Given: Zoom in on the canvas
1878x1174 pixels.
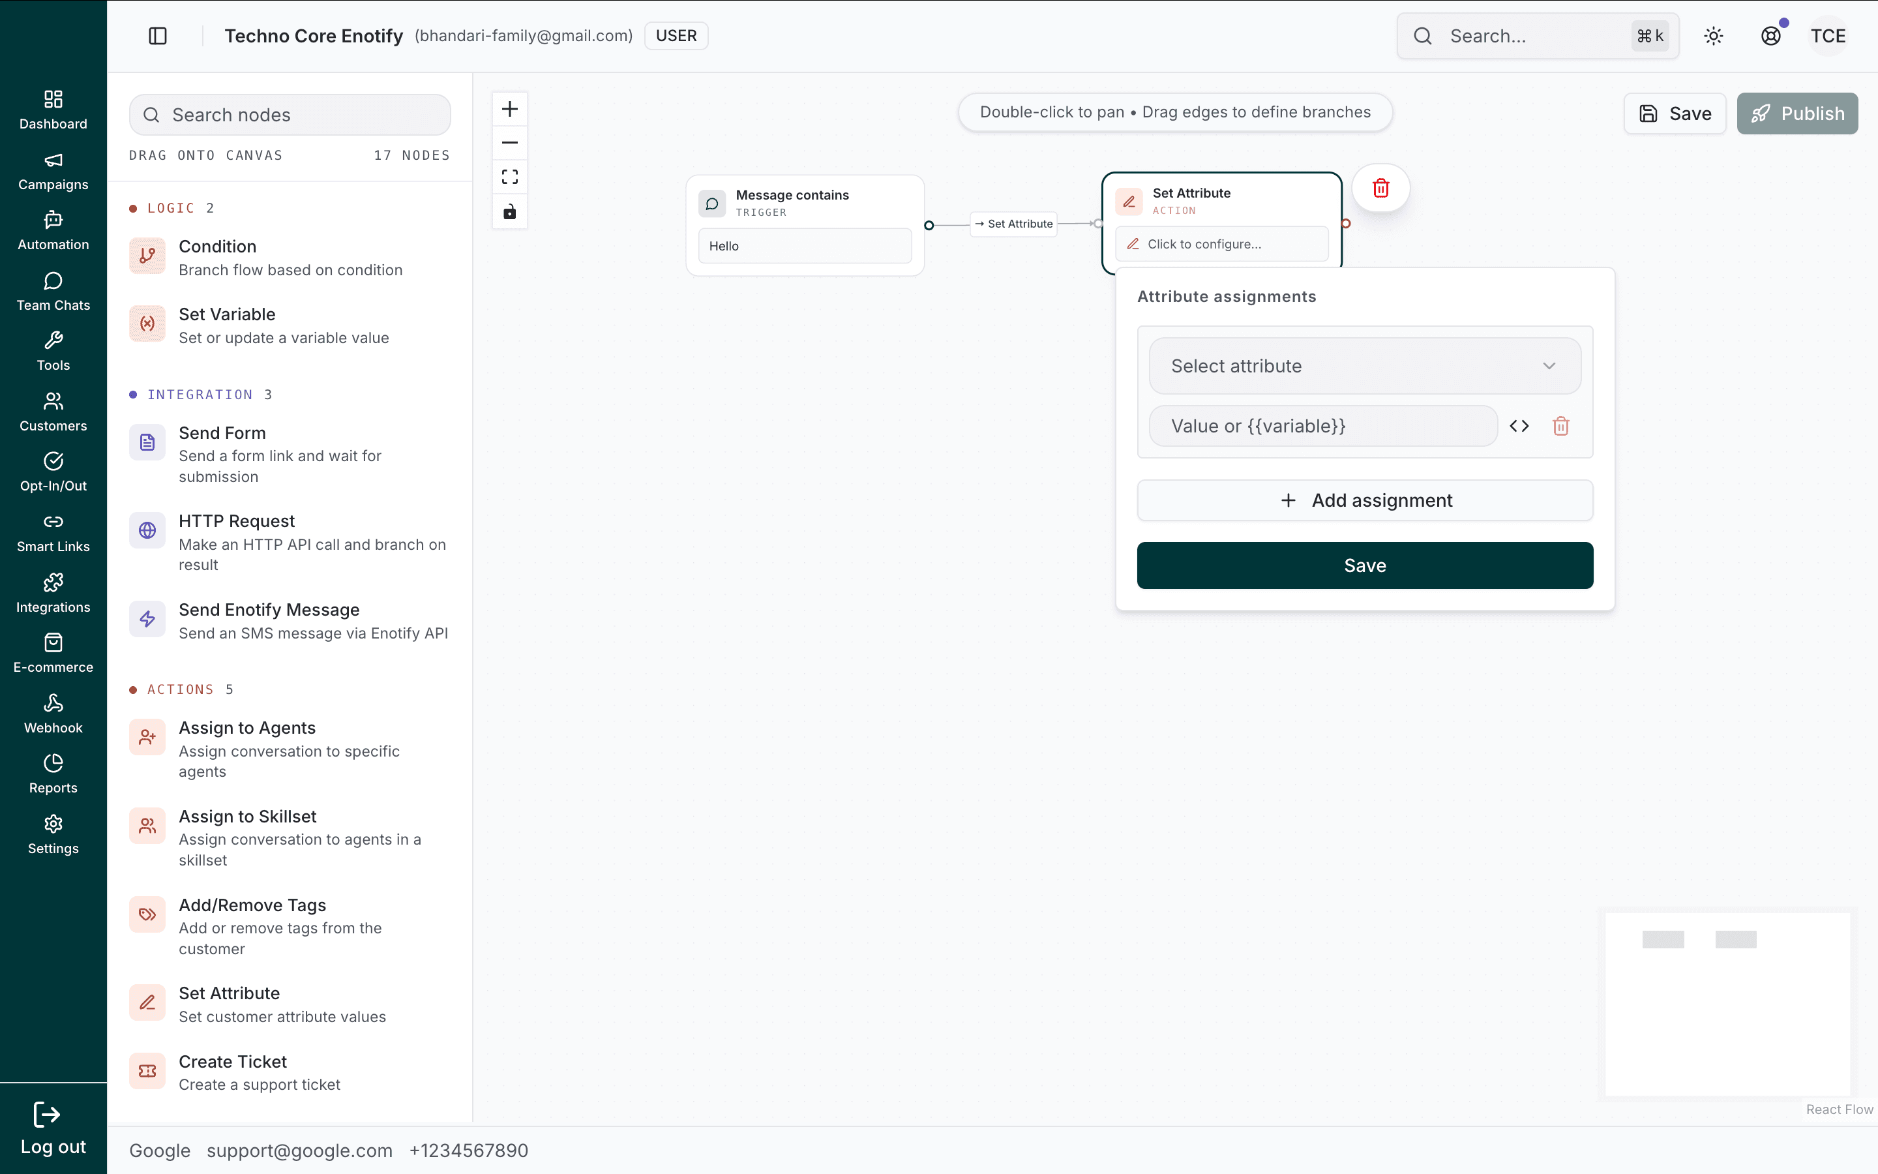Looking at the screenshot, I should [510, 109].
